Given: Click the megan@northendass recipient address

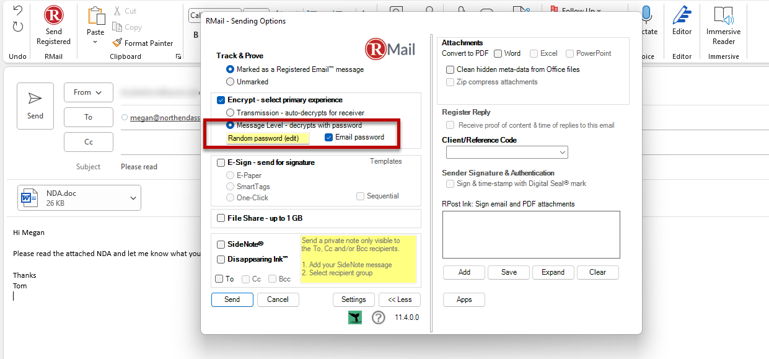Looking at the screenshot, I should 165,117.
